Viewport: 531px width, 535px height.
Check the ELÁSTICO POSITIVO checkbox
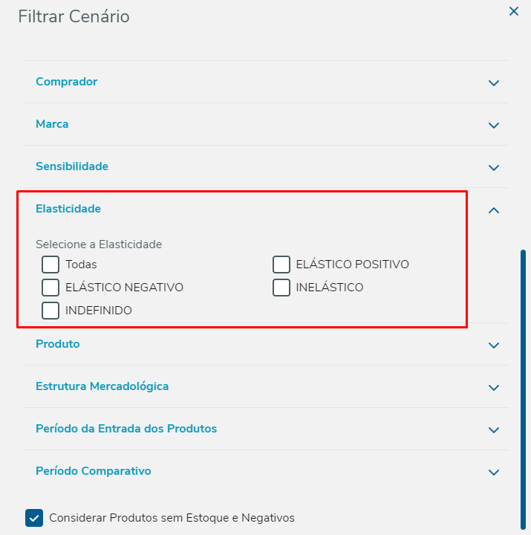coord(281,265)
